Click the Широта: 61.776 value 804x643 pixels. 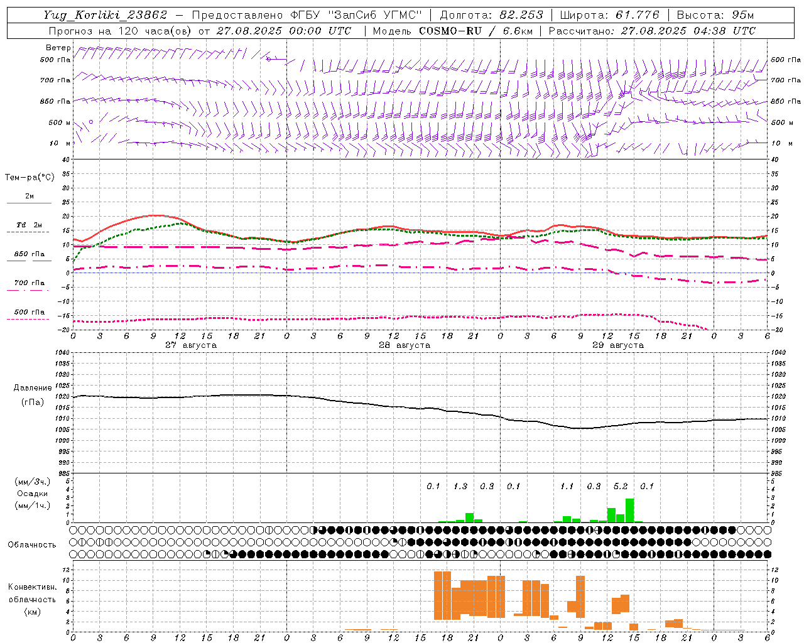(x=609, y=15)
